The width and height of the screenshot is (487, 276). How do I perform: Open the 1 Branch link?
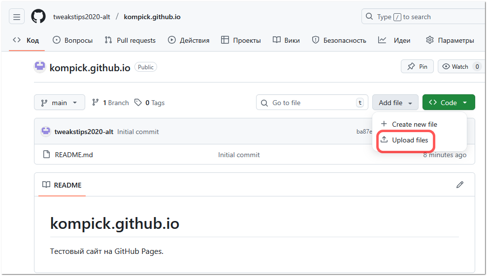(111, 103)
